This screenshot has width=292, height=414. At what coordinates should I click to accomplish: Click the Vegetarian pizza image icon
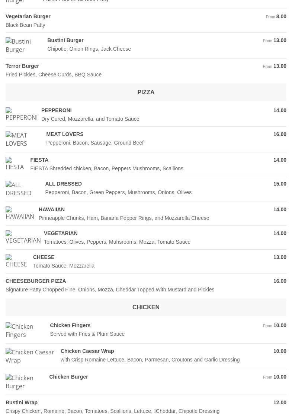pos(23,237)
